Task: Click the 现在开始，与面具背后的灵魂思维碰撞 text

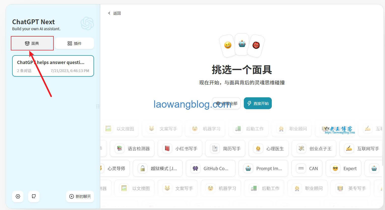Action: coord(242,82)
